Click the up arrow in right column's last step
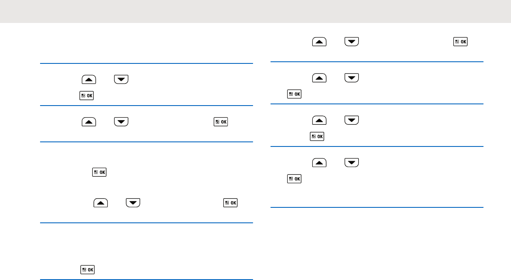The width and height of the screenshot is (511, 280). 319,162
